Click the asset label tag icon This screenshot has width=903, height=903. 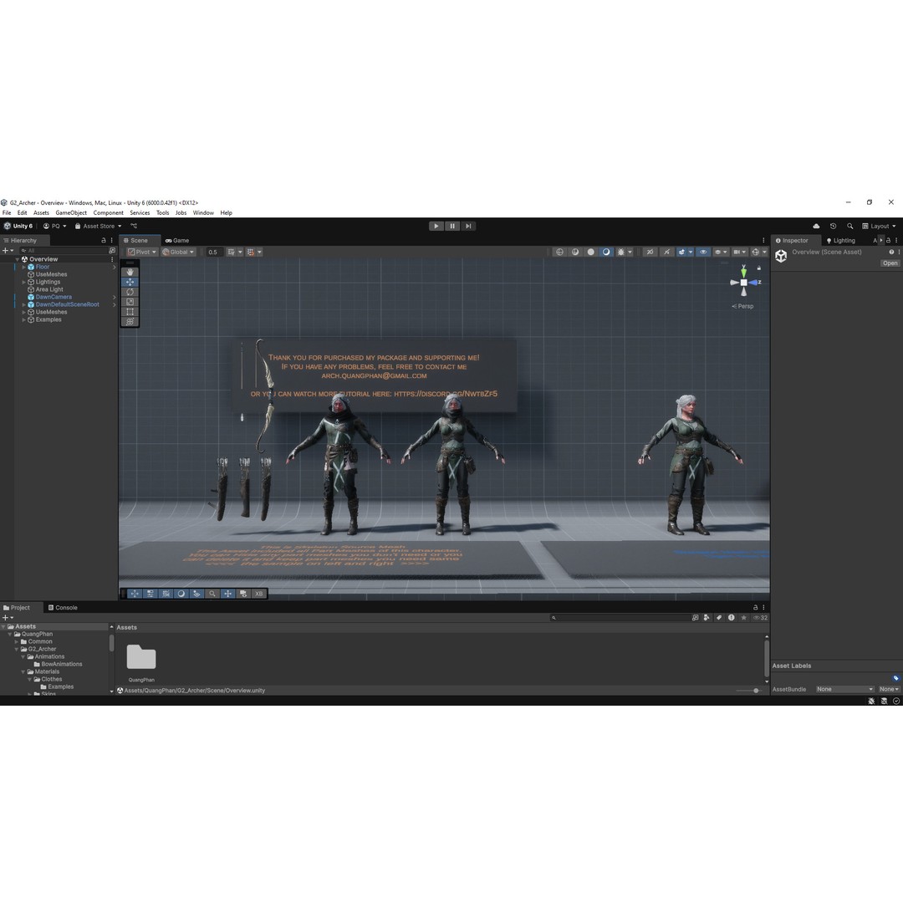tap(895, 678)
